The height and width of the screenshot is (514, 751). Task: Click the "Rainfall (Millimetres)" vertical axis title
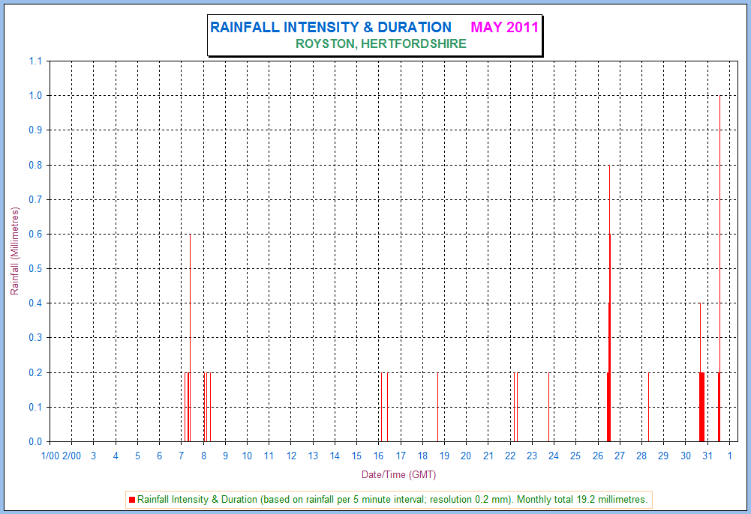pyautogui.click(x=14, y=251)
